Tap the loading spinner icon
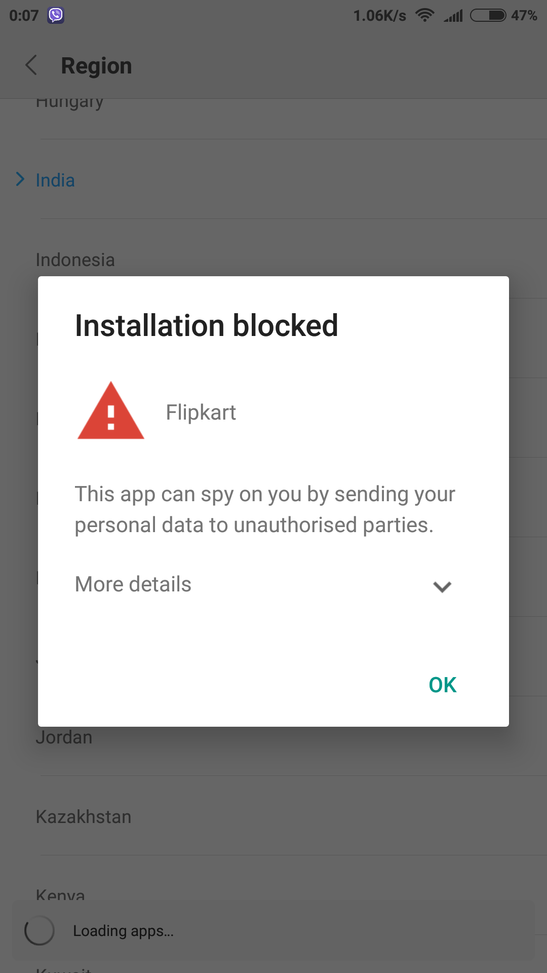547x973 pixels. pos(40,930)
